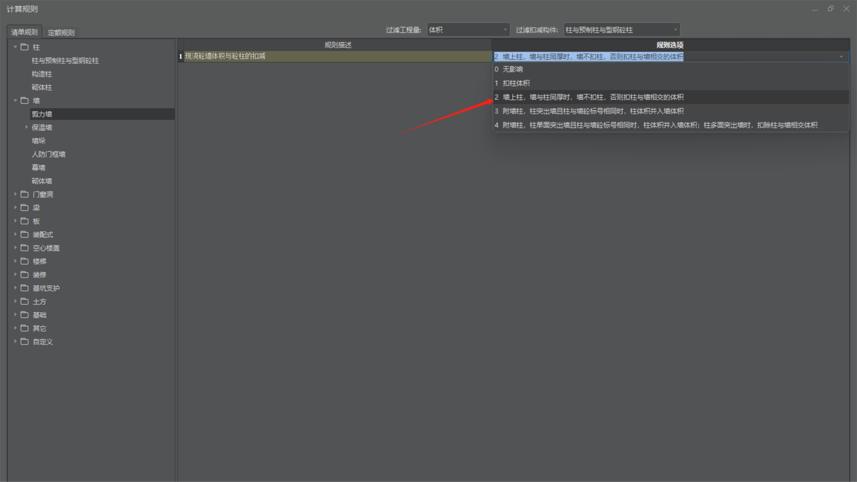Choose option 0 无影响 in dropdown list
This screenshot has height=482, width=857.
tap(670, 69)
